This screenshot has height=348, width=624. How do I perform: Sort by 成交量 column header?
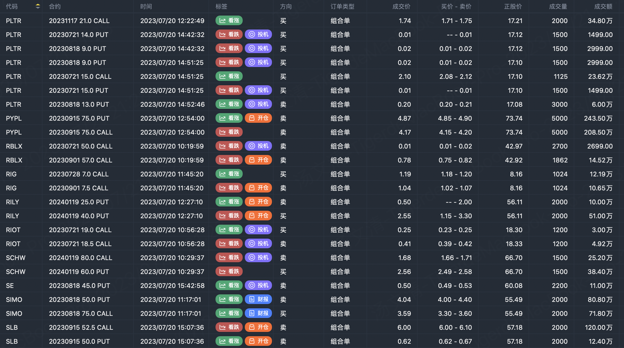coord(558,6)
